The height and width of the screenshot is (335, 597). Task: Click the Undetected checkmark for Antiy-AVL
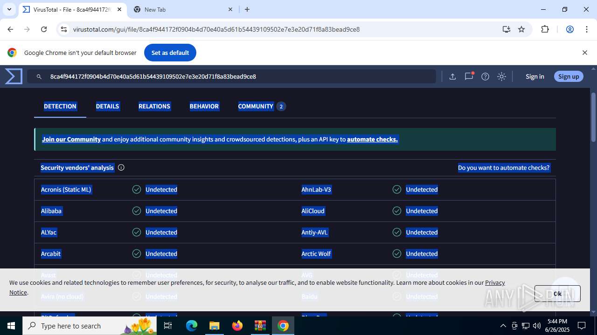(x=397, y=232)
